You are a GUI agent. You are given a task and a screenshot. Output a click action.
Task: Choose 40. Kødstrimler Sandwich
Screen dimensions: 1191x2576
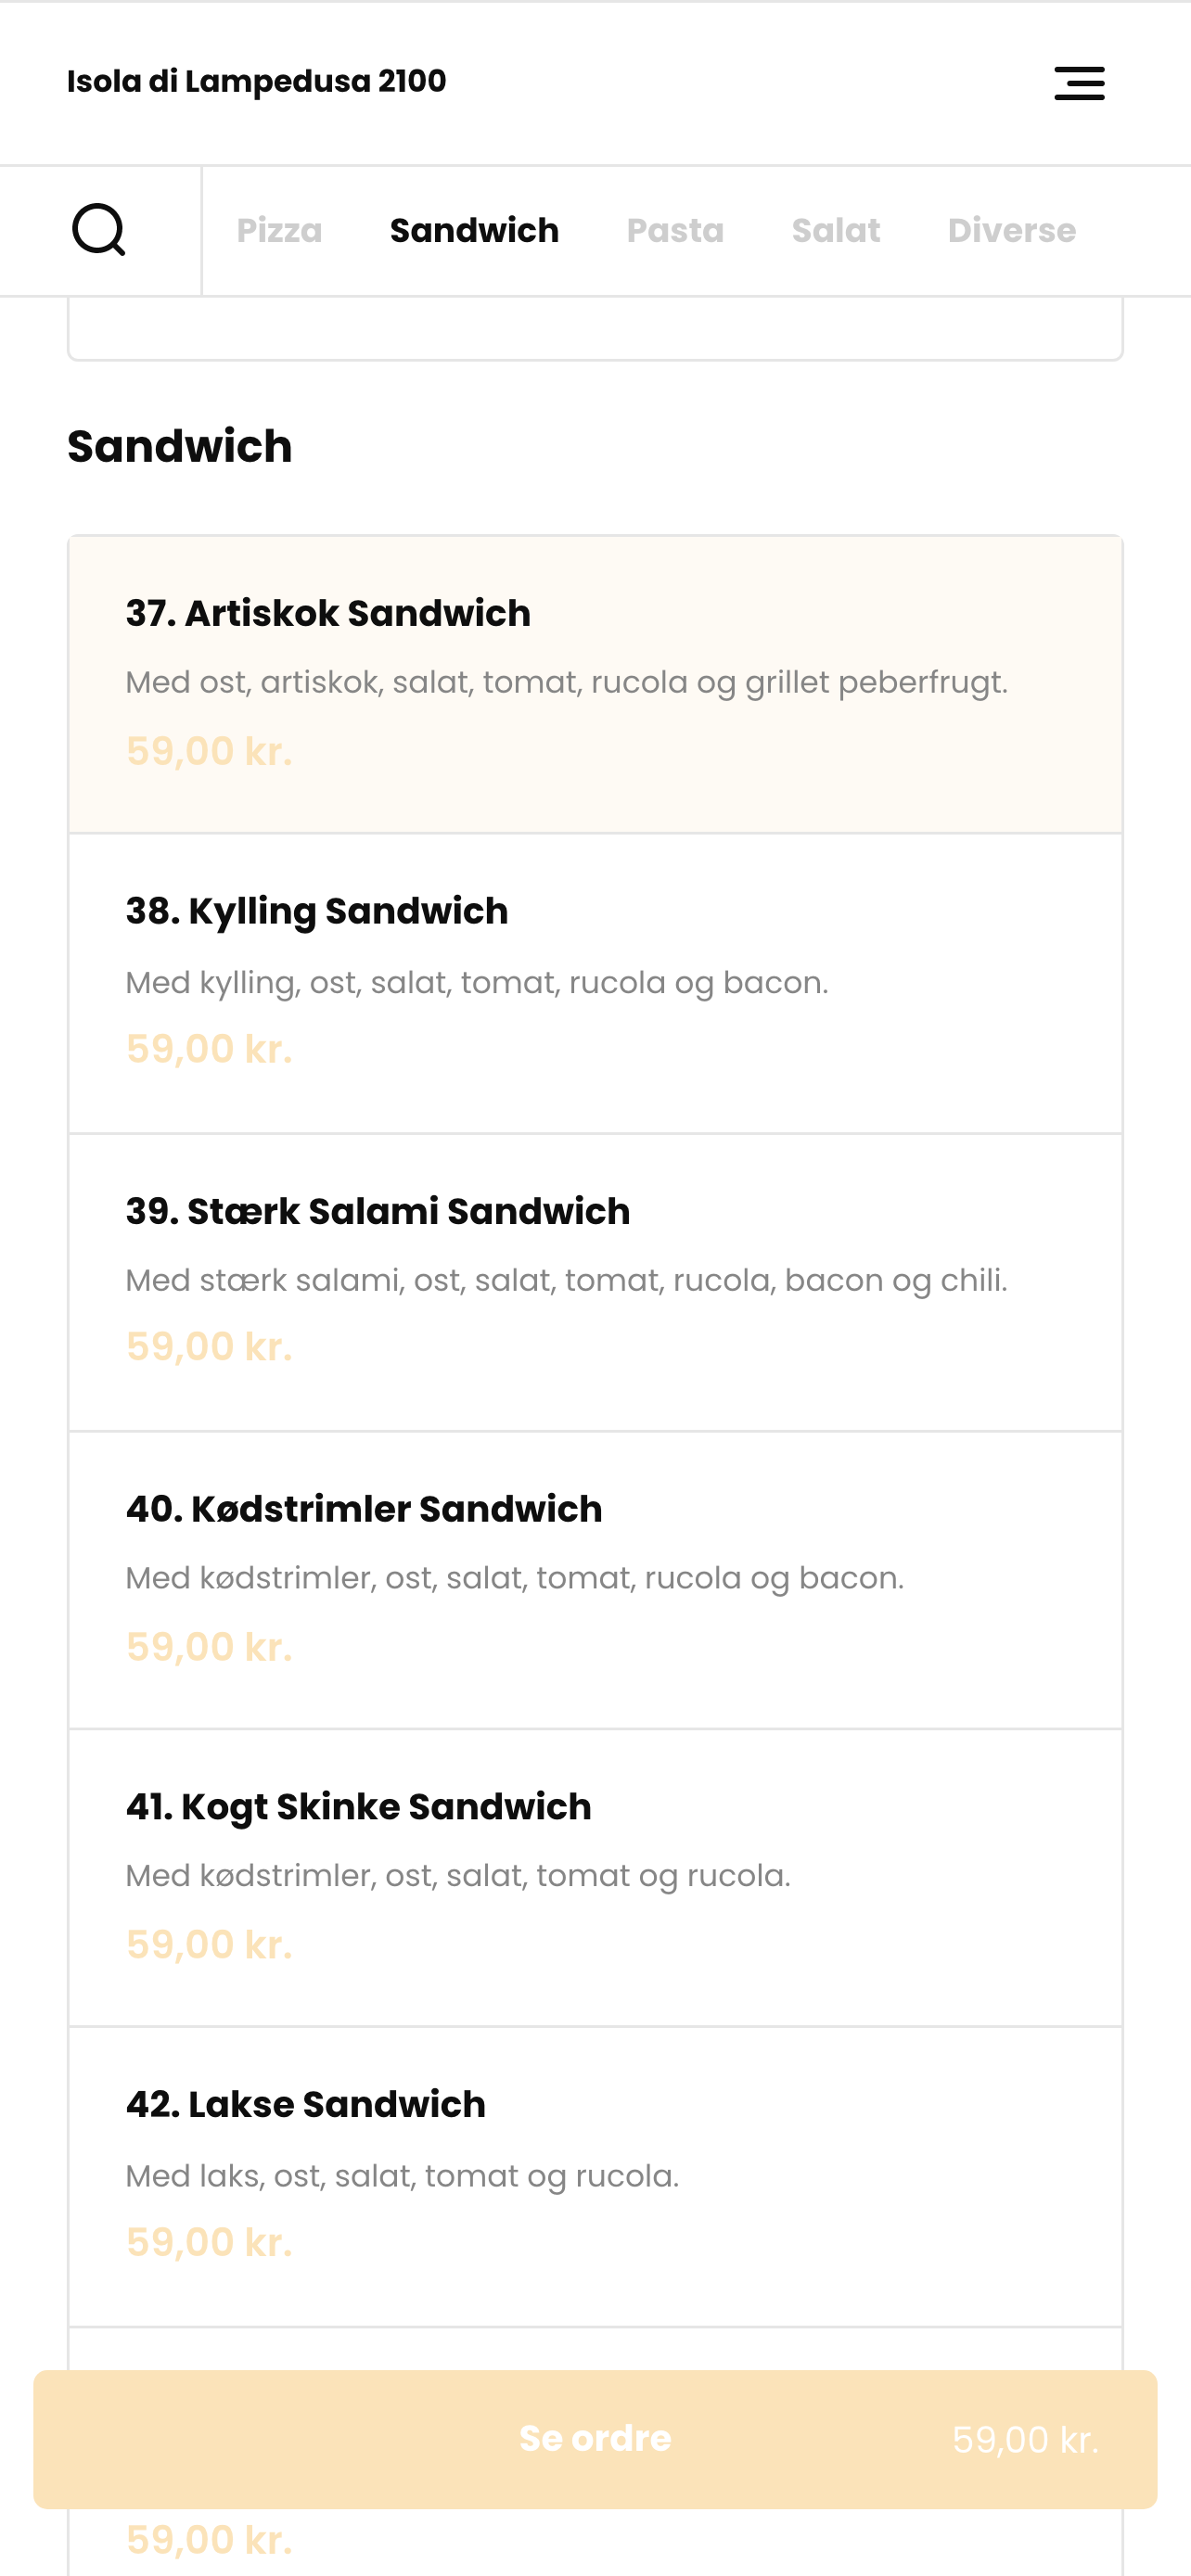tap(595, 1580)
